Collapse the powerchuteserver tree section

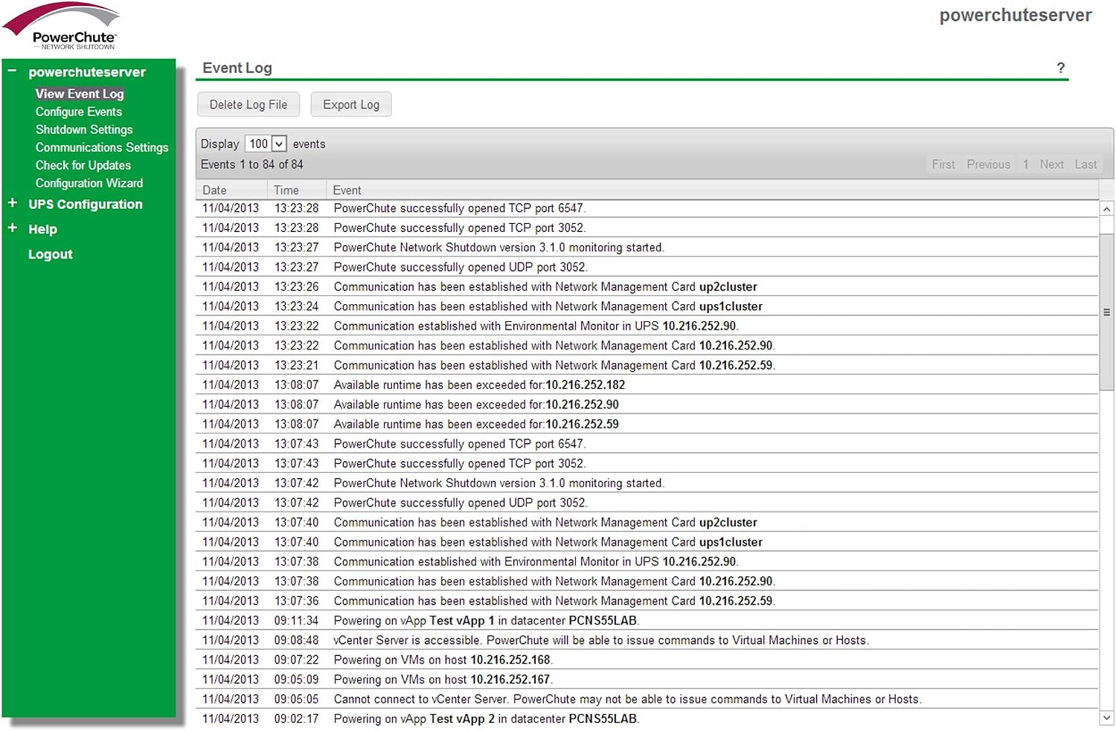12,71
